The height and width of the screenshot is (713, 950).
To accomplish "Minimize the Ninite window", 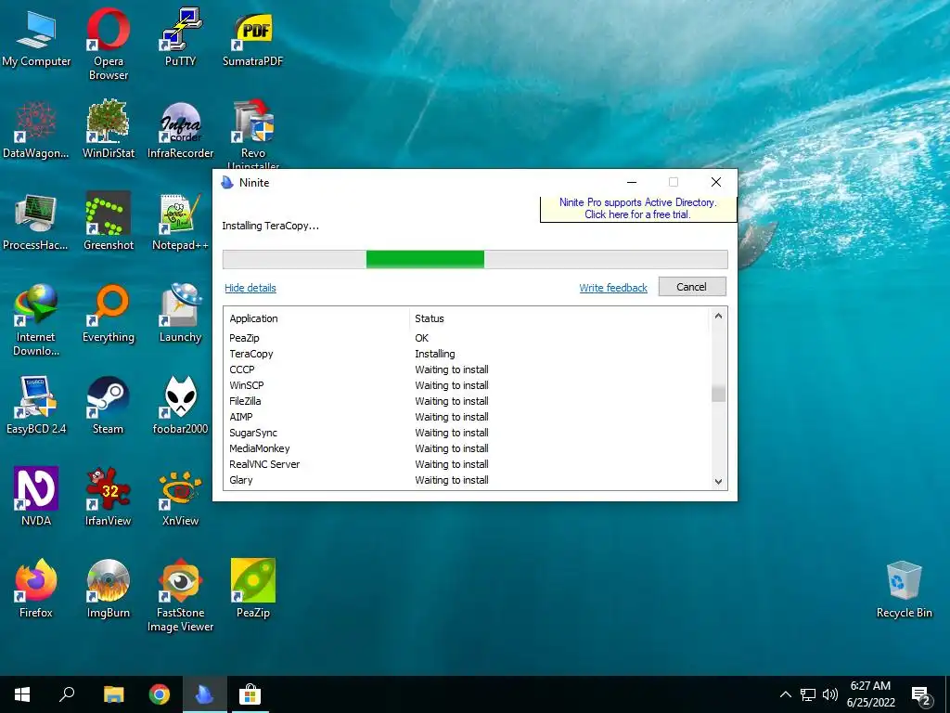I will pos(631,182).
